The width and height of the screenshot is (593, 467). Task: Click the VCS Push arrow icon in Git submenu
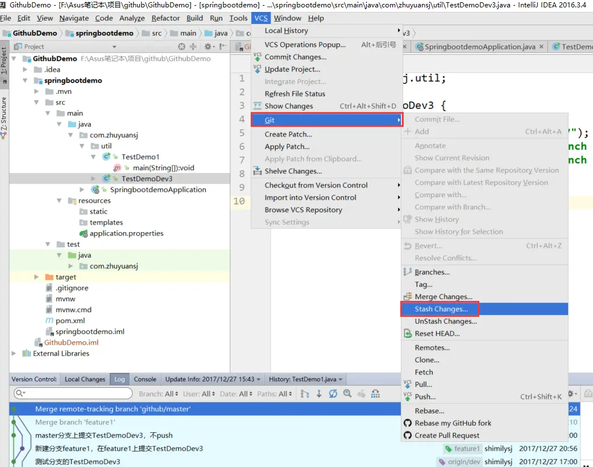407,396
